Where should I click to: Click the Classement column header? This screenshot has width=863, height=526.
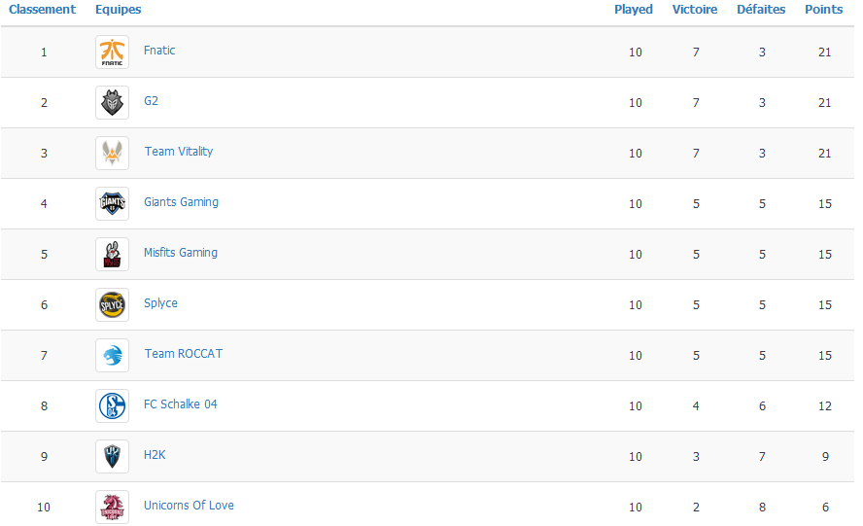coord(43,10)
